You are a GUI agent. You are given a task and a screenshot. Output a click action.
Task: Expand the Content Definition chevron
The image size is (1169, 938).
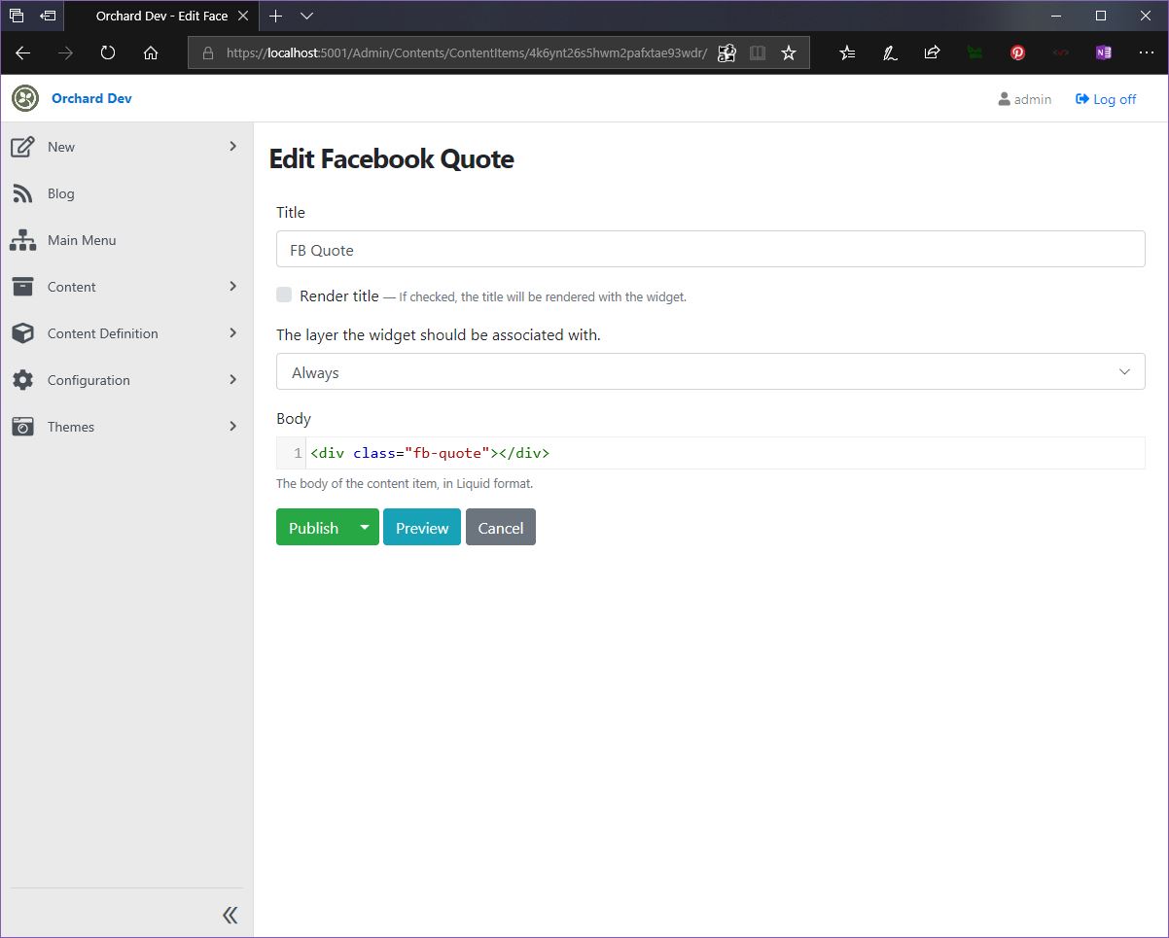[232, 332]
